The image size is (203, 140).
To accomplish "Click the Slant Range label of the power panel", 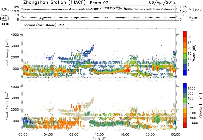I will pyautogui.click(x=7, y=53).
